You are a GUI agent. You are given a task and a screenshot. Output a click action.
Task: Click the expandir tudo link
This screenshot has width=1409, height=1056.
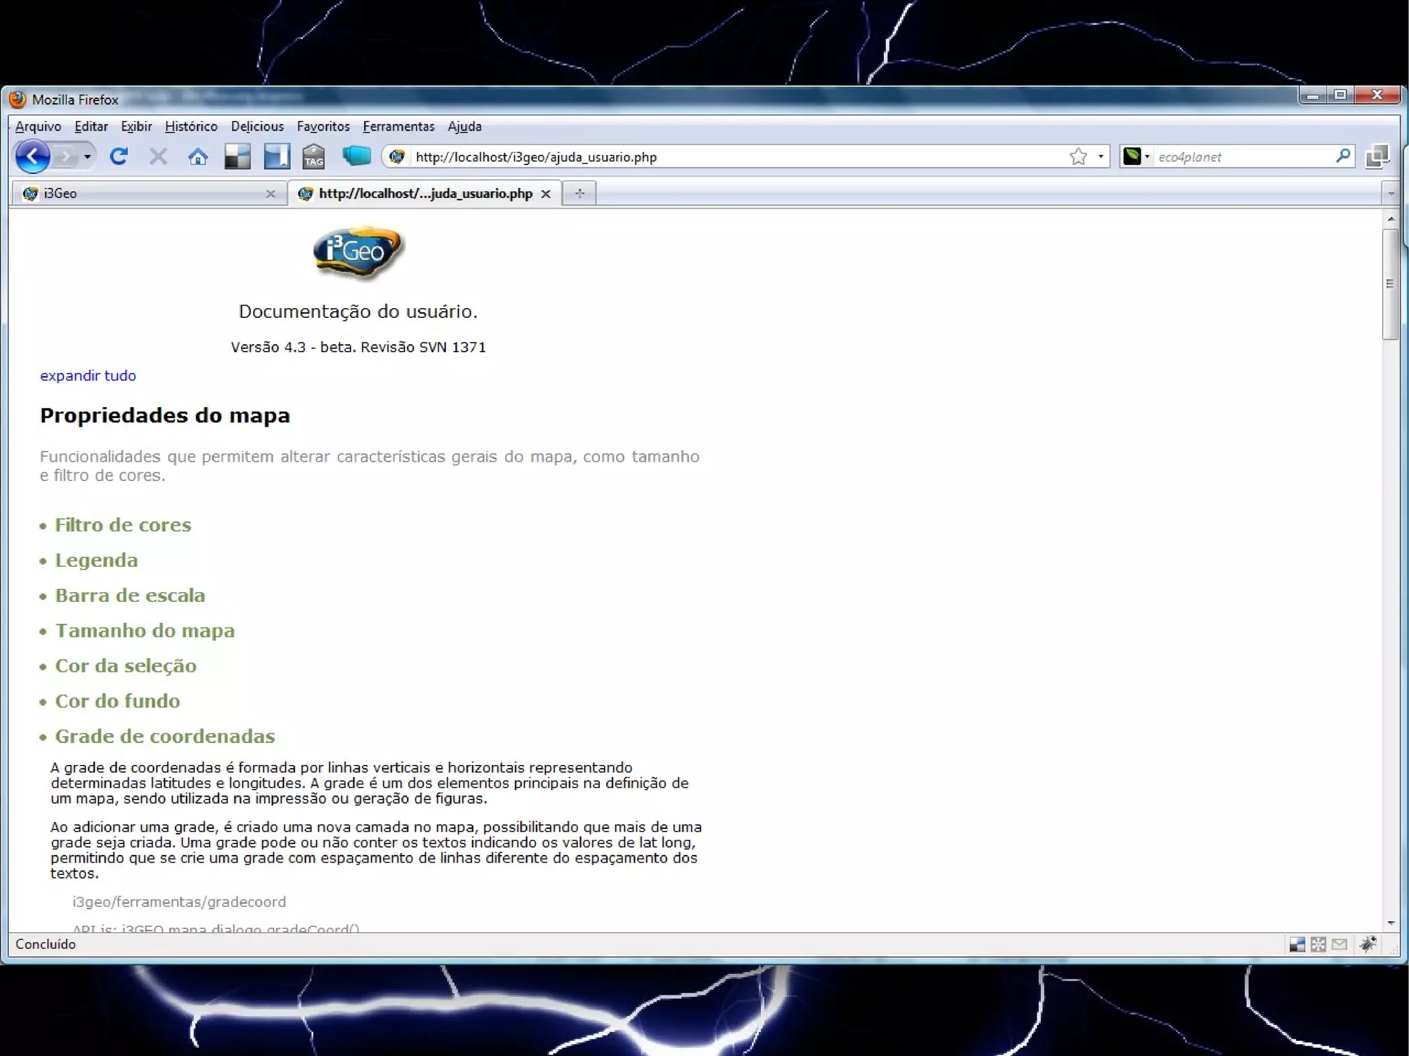(88, 376)
